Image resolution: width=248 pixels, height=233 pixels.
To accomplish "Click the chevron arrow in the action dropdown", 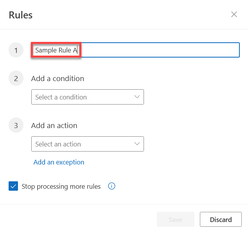I will (x=137, y=144).
